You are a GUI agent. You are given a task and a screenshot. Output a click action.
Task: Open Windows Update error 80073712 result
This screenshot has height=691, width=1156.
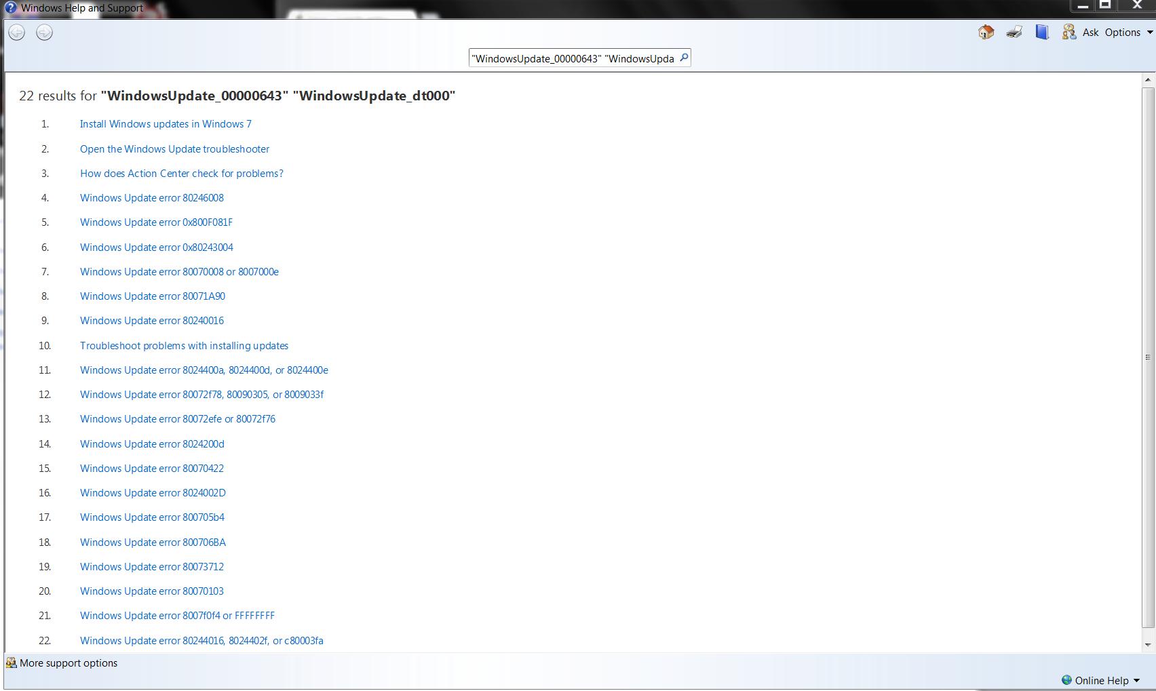152,567
